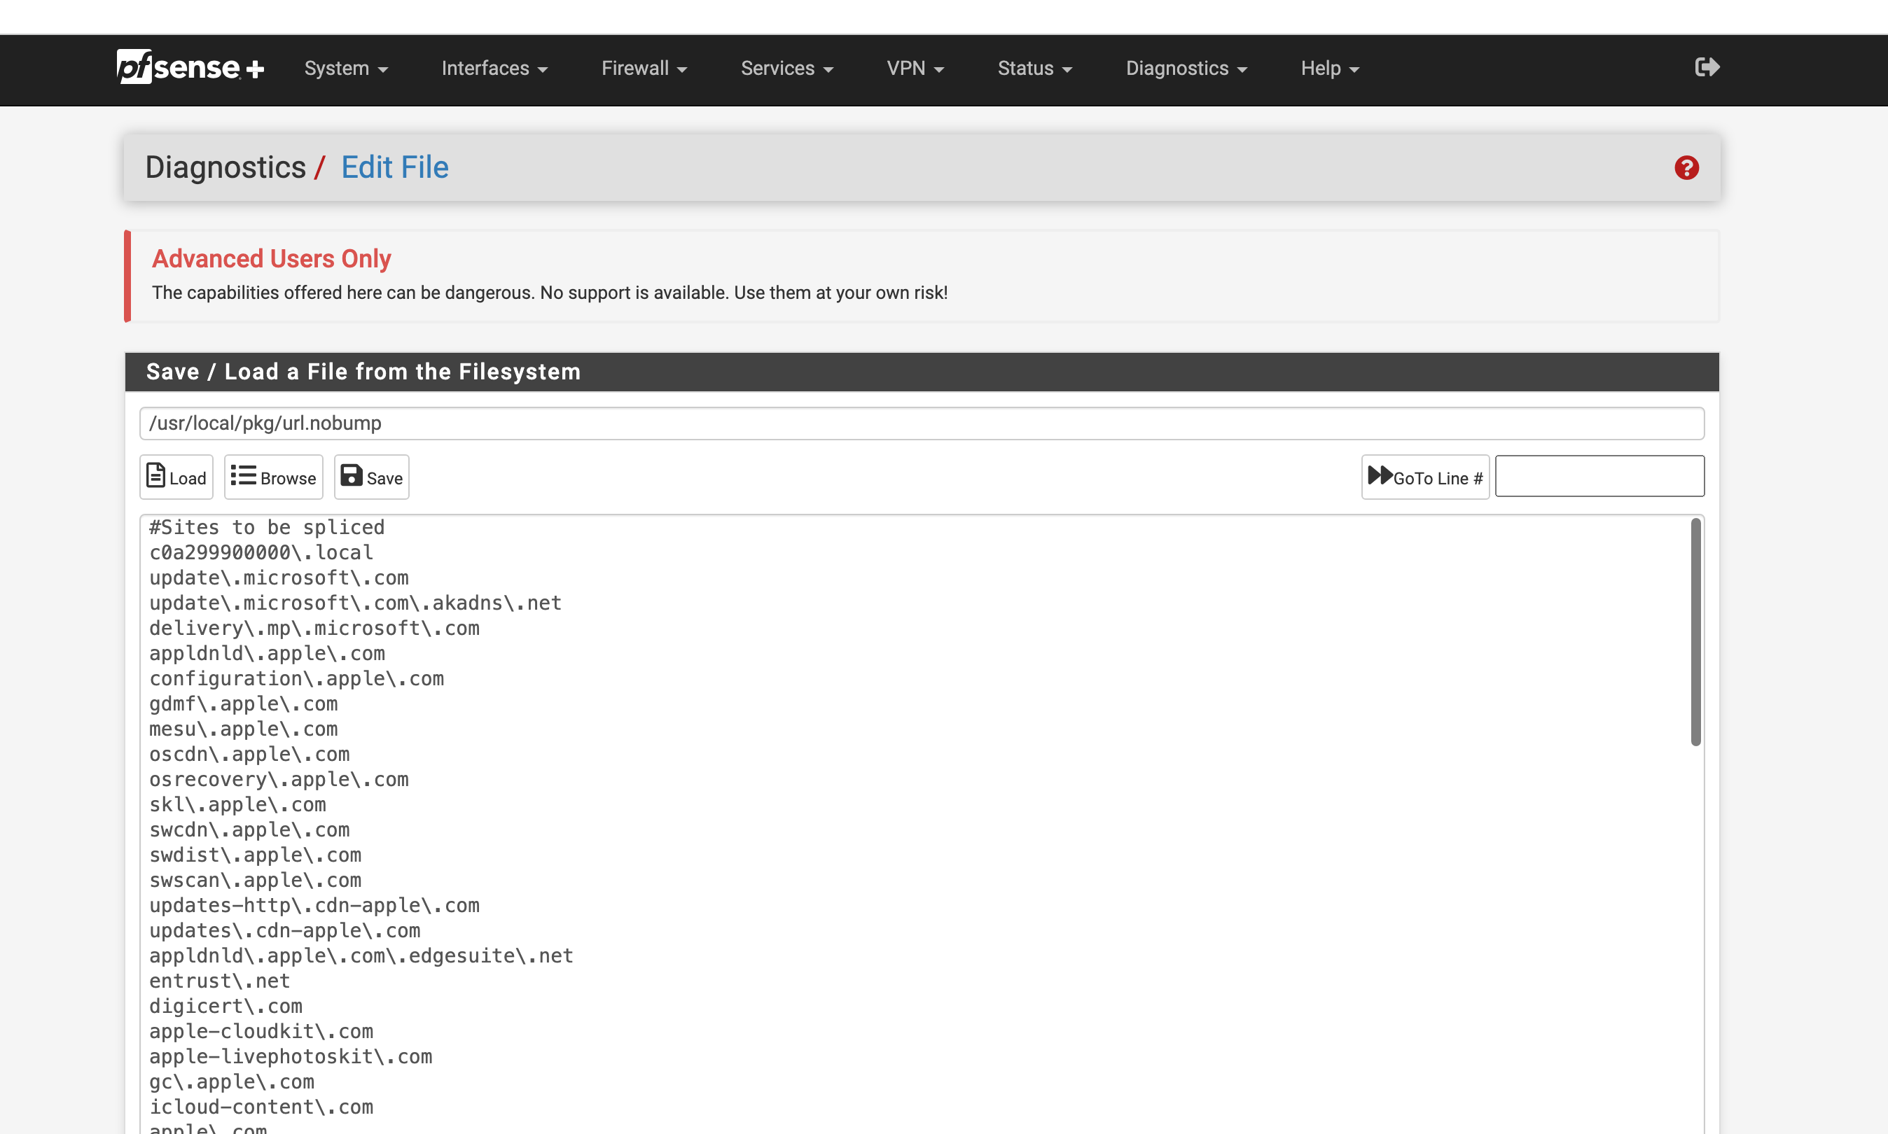Open the Services menu
Image resolution: width=1888 pixels, height=1134 pixels.
(x=786, y=69)
